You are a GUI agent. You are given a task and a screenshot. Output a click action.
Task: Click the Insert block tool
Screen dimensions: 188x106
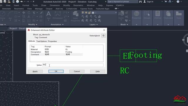(x=121, y=15)
